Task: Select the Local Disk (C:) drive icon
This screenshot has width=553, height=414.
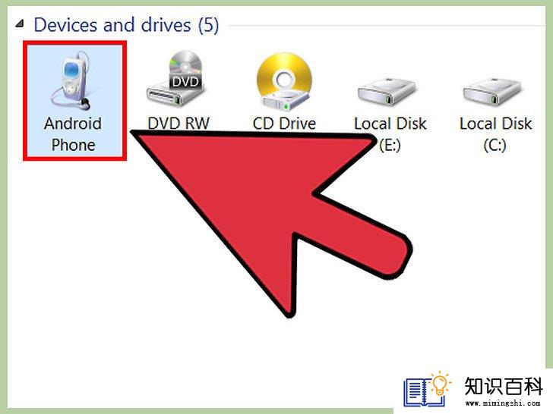Action: pos(492,93)
